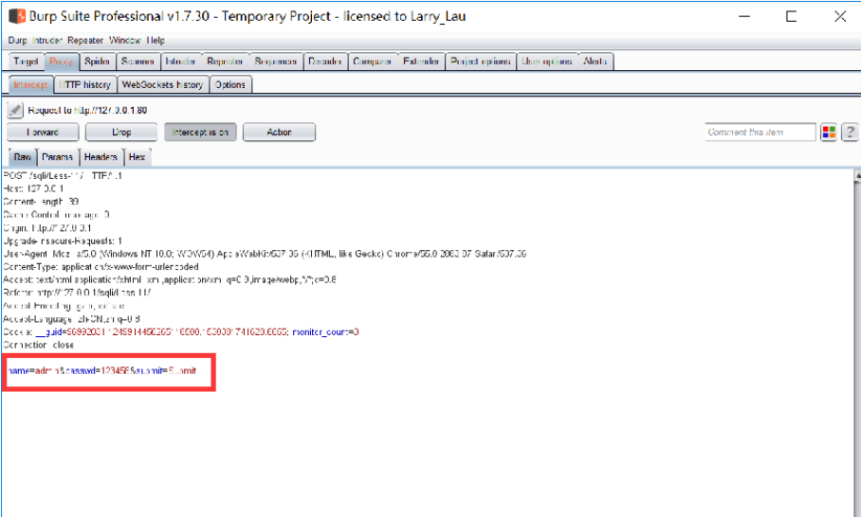Click the Forward button
861x517 pixels.
[x=43, y=133]
